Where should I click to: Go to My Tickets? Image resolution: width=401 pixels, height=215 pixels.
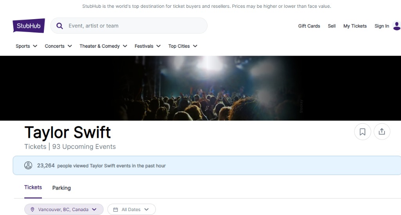pos(355,26)
